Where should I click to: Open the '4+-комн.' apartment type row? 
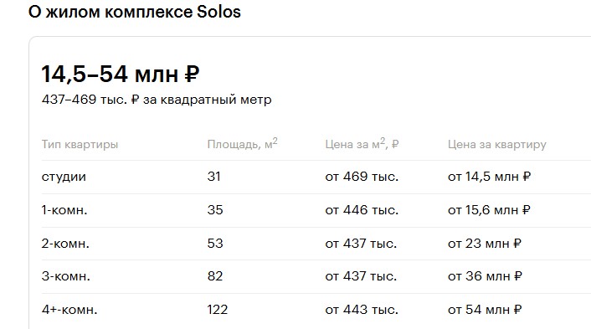[x=316, y=310]
